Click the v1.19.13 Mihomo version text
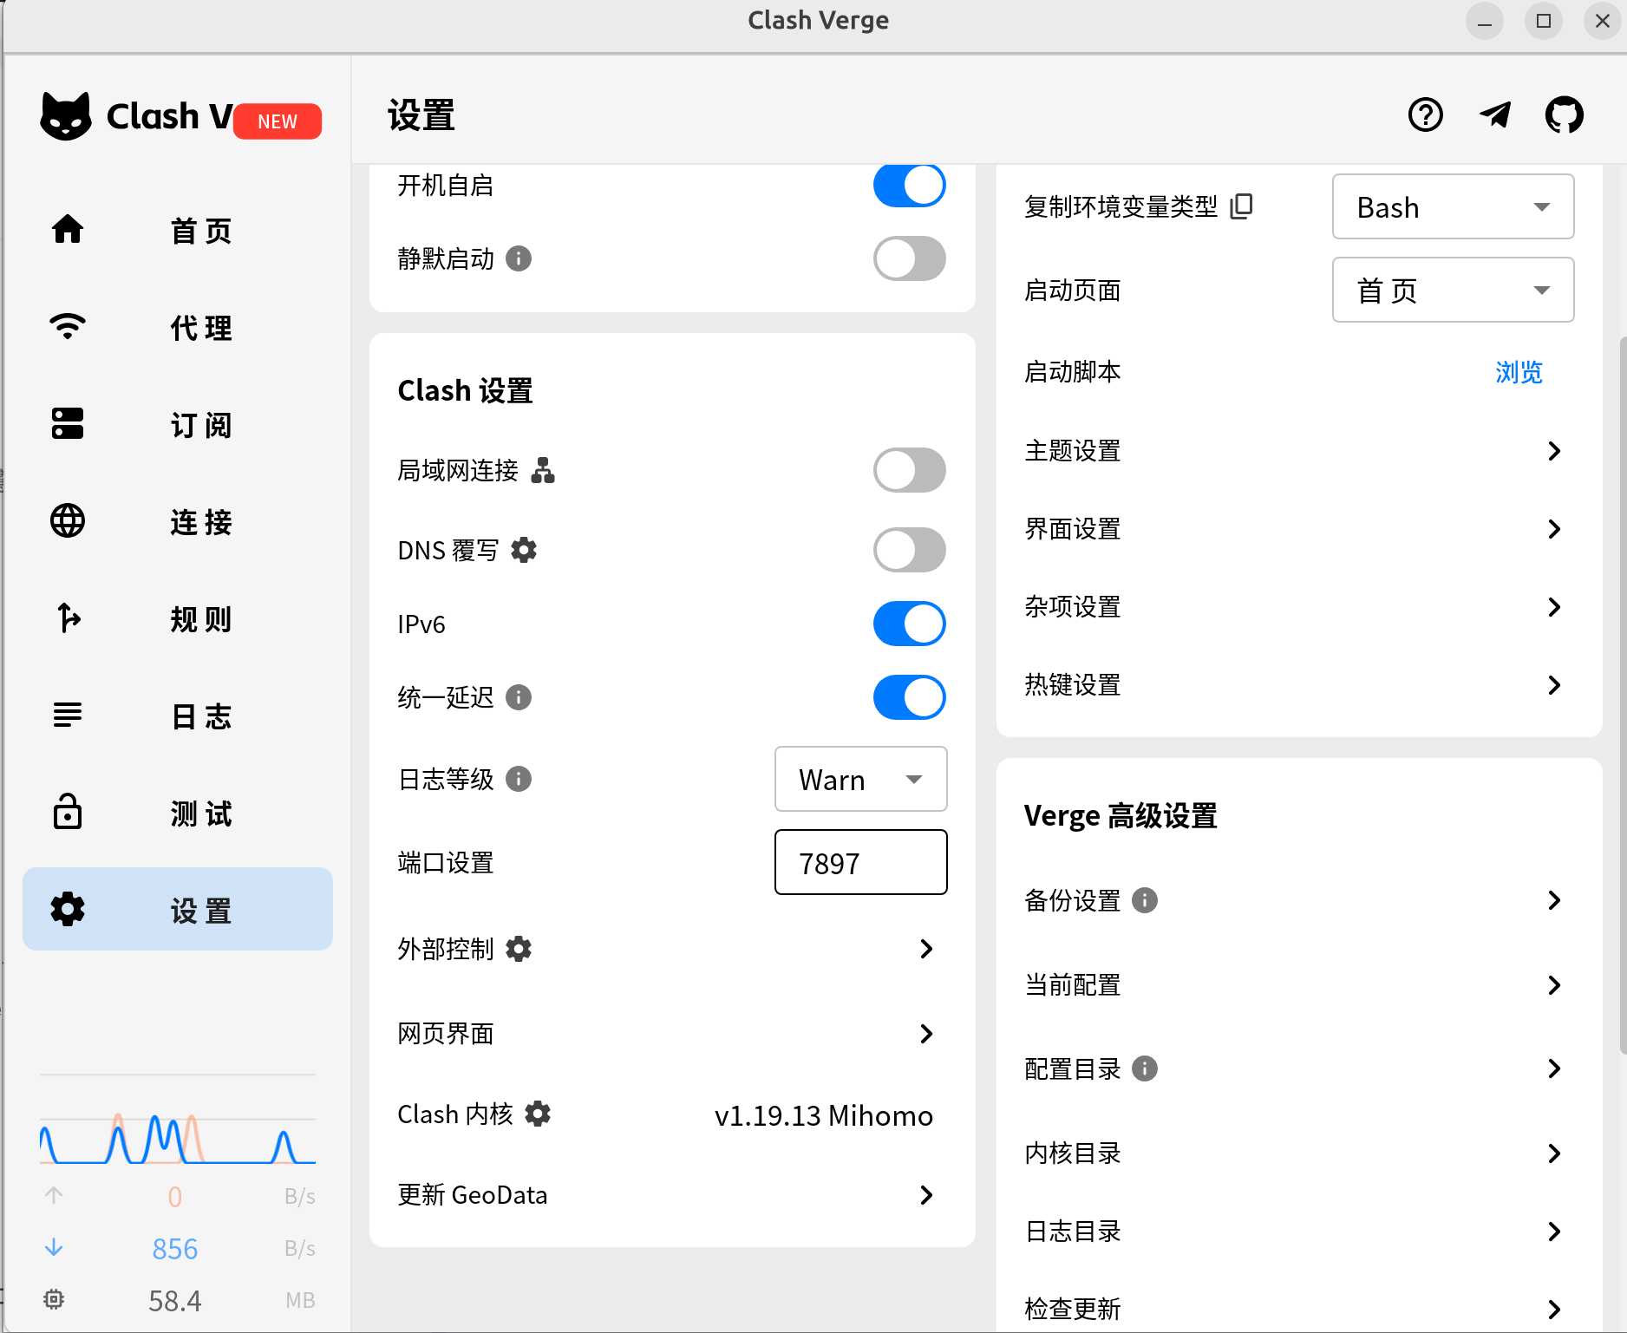The width and height of the screenshot is (1627, 1333). (x=823, y=1115)
